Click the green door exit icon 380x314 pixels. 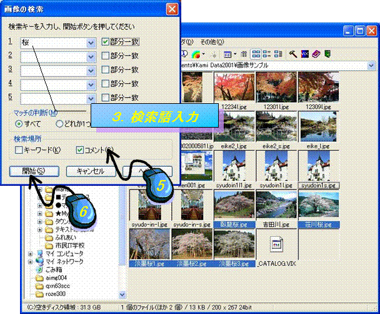(327, 54)
